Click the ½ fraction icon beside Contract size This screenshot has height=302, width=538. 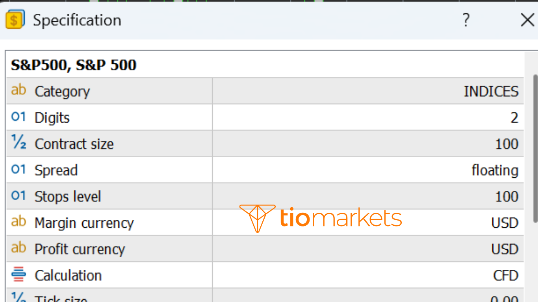(17, 143)
